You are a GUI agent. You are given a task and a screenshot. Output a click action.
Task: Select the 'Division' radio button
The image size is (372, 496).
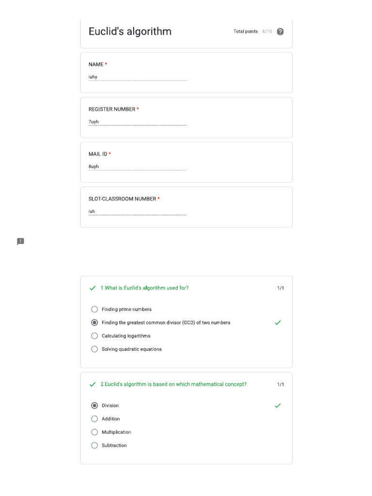(x=94, y=406)
